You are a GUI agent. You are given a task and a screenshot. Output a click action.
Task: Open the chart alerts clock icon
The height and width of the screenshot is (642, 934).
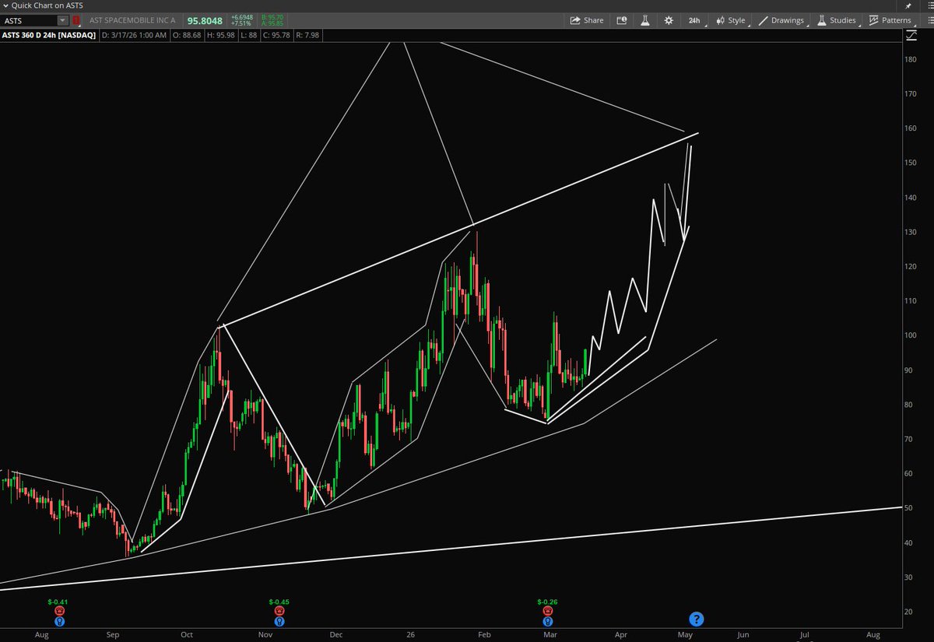[x=622, y=20]
